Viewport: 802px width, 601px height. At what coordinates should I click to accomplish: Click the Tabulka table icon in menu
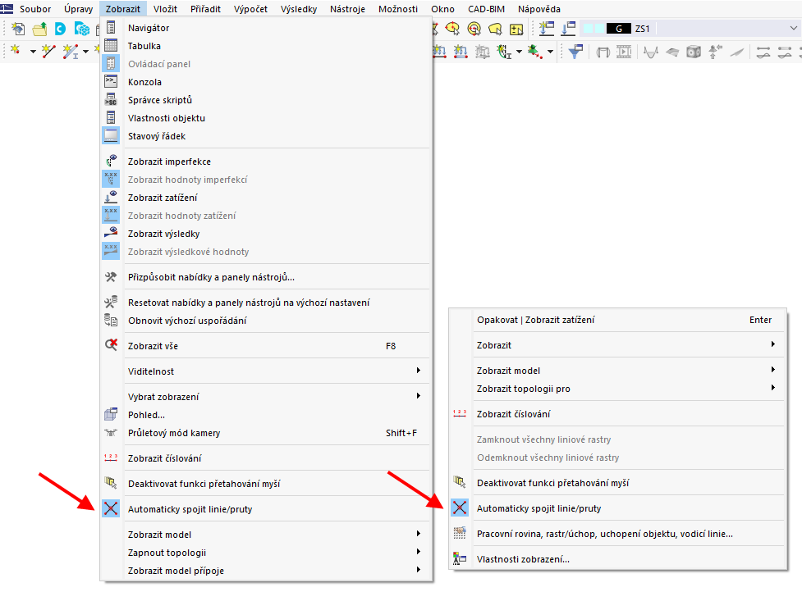[x=111, y=45]
